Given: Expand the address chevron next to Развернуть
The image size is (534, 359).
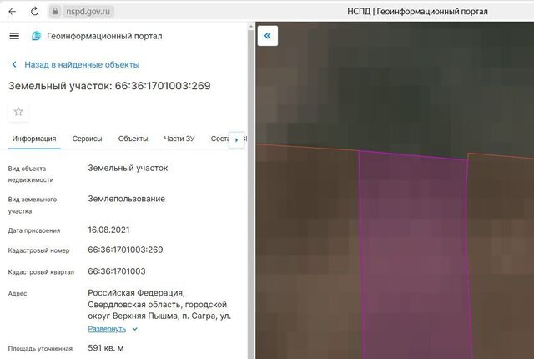Looking at the screenshot, I should click(135, 329).
